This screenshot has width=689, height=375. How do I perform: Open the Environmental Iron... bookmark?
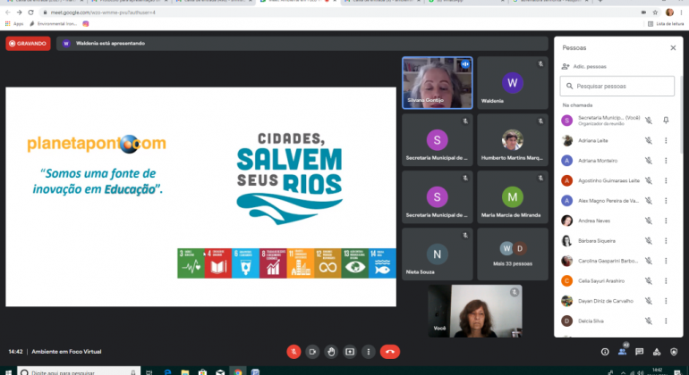point(53,24)
